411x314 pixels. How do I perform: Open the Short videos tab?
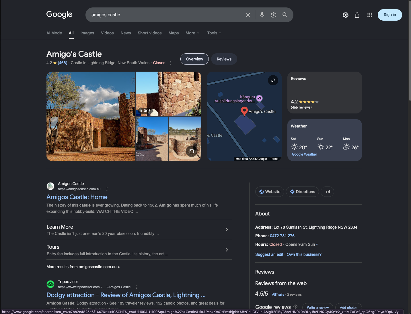pyautogui.click(x=150, y=33)
